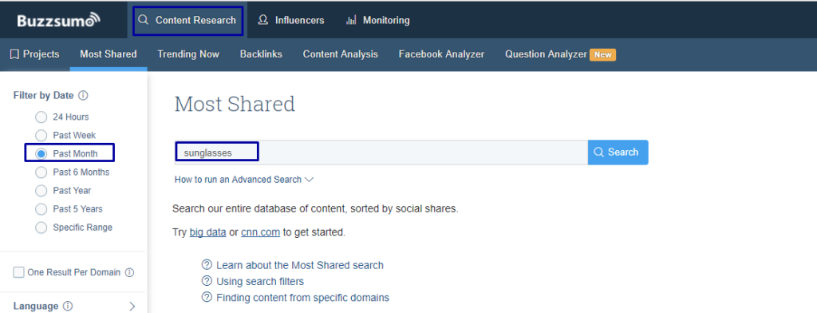Image resolution: width=817 pixels, height=313 pixels.
Task: Click the Influencers person icon
Action: tap(263, 20)
